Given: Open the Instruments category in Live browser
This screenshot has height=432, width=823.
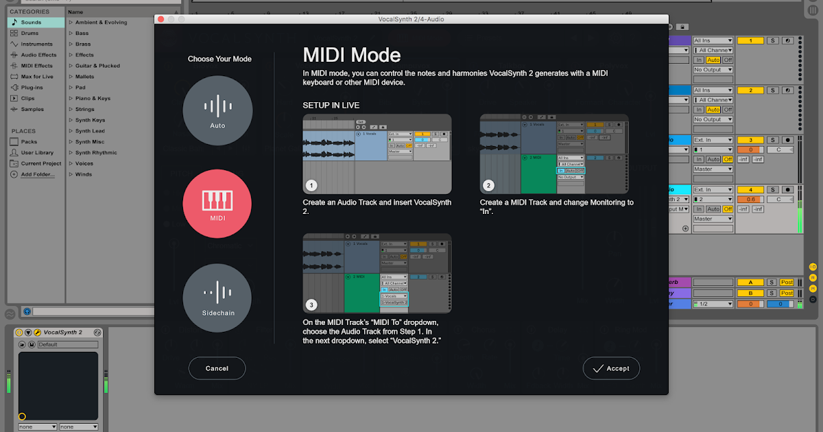Looking at the screenshot, I should 36,44.
